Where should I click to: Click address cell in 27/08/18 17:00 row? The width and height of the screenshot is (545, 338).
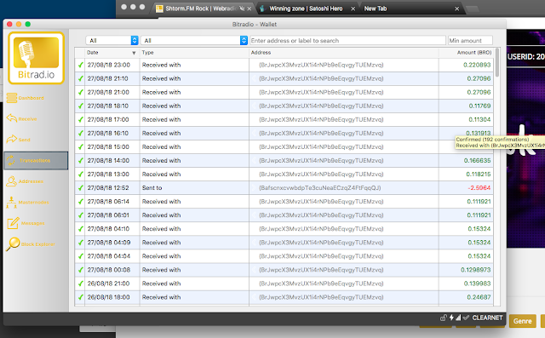click(344, 119)
